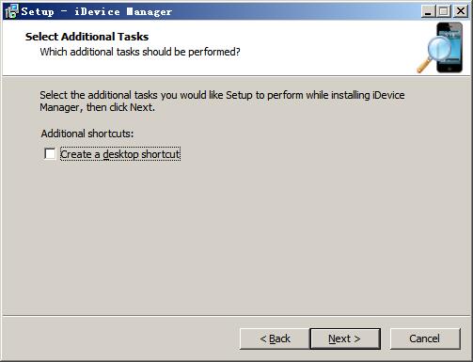
Task: Click the magnifying glass lens in the logo
Action: [440, 48]
